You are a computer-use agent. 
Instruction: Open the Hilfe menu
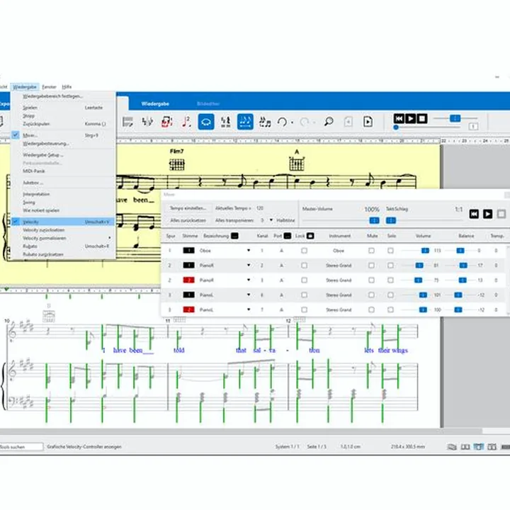pos(67,87)
